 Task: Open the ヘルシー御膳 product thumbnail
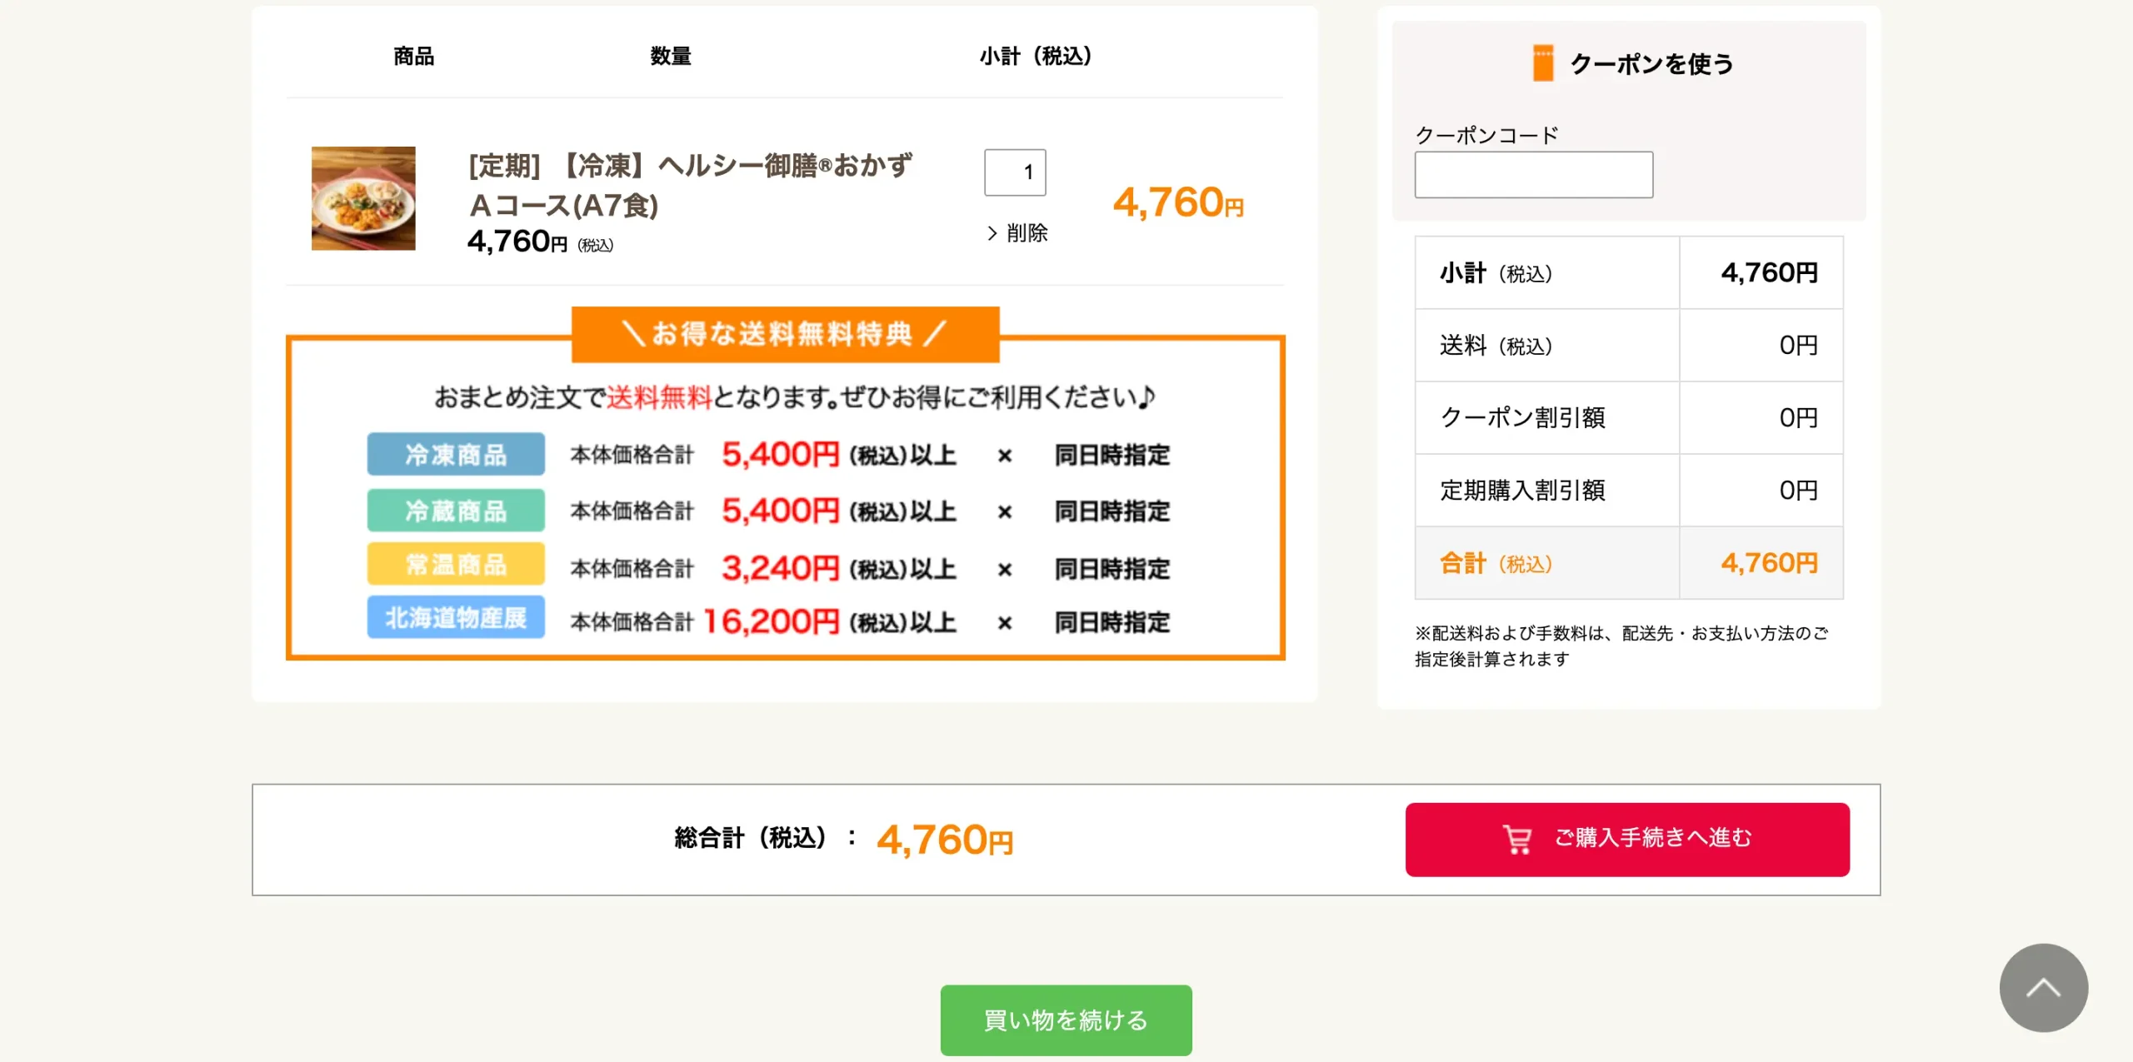pos(363,198)
